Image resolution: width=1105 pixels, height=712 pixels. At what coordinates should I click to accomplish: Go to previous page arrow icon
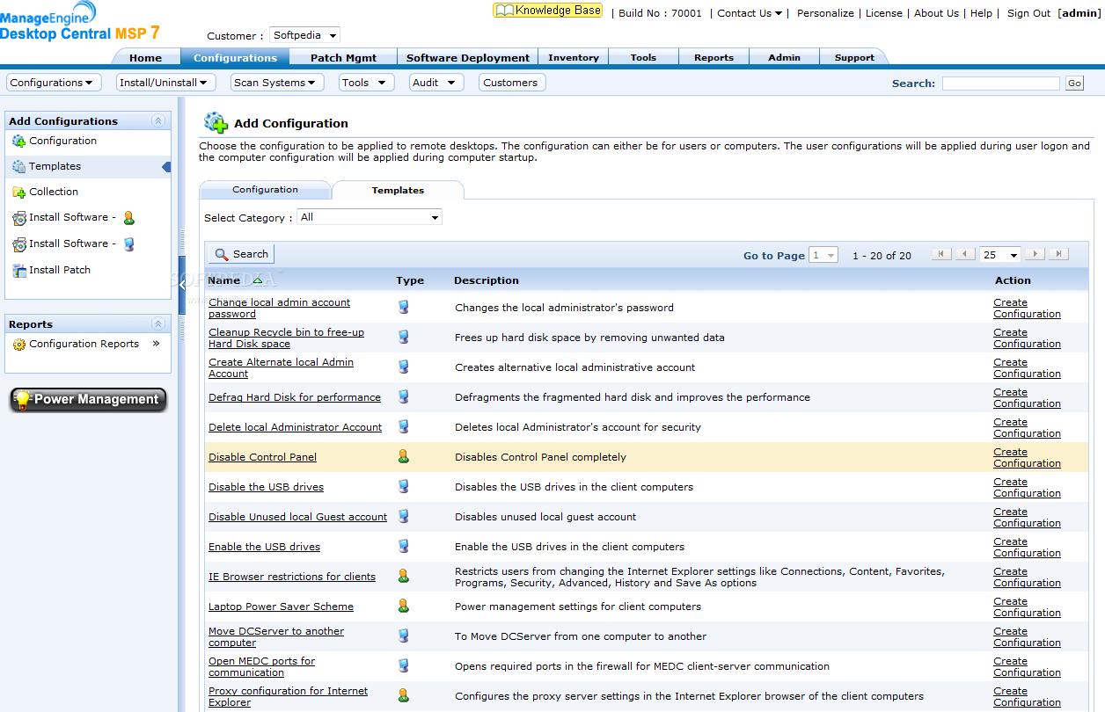coord(965,254)
